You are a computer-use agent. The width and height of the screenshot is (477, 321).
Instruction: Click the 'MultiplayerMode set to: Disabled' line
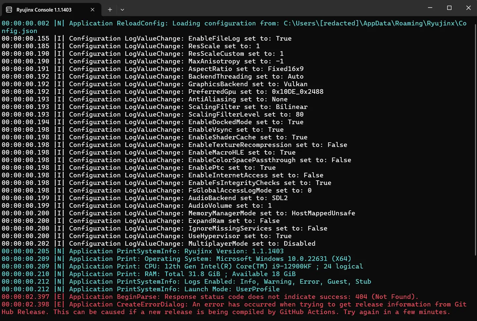coord(159,243)
